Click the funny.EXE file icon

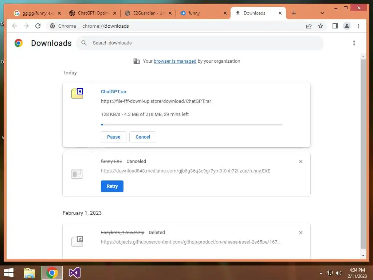tap(77, 174)
